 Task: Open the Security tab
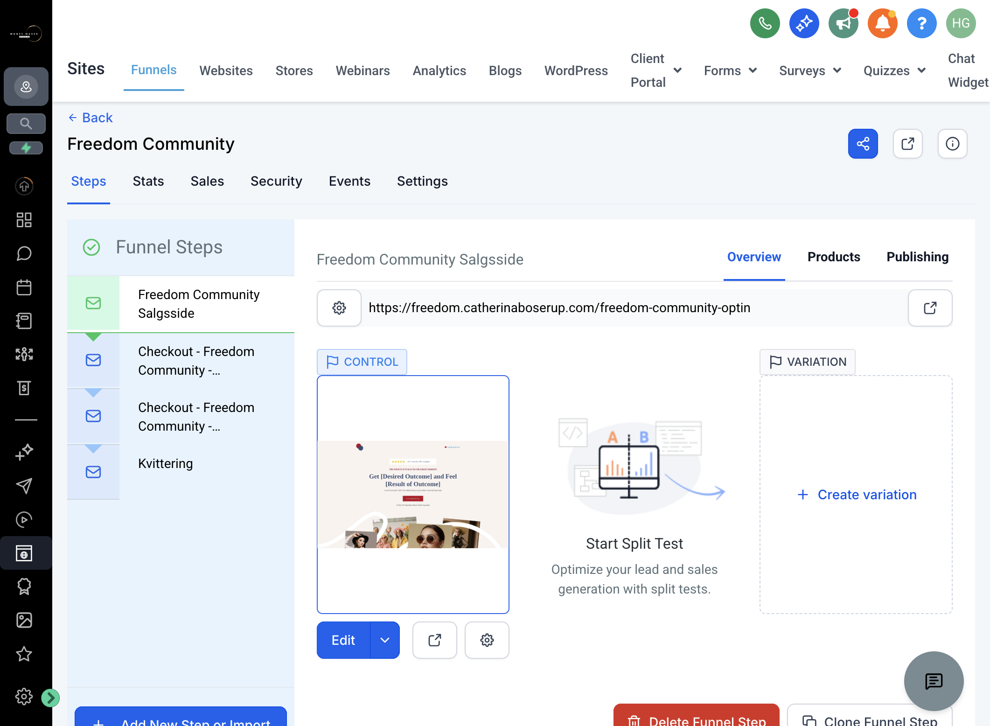(276, 181)
